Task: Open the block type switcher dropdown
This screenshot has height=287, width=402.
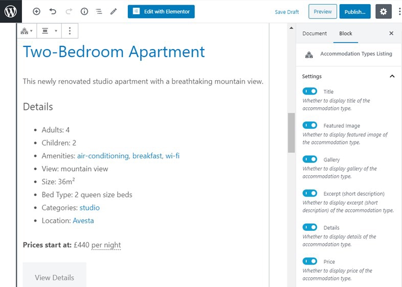Action: 27,31
